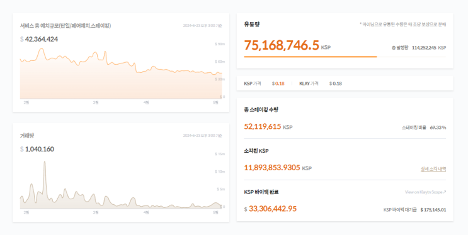
Task: Click the deposit chart title 서비스 총 예치규모
Action: tap(66, 26)
